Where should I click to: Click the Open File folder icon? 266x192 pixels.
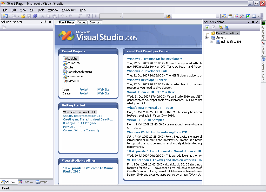[23, 16]
